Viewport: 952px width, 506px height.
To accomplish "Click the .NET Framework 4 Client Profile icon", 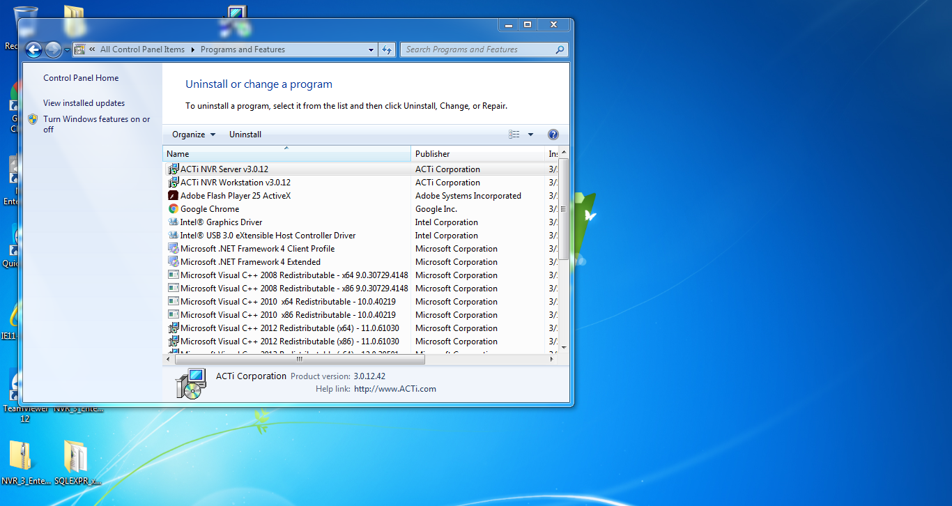I will point(174,249).
